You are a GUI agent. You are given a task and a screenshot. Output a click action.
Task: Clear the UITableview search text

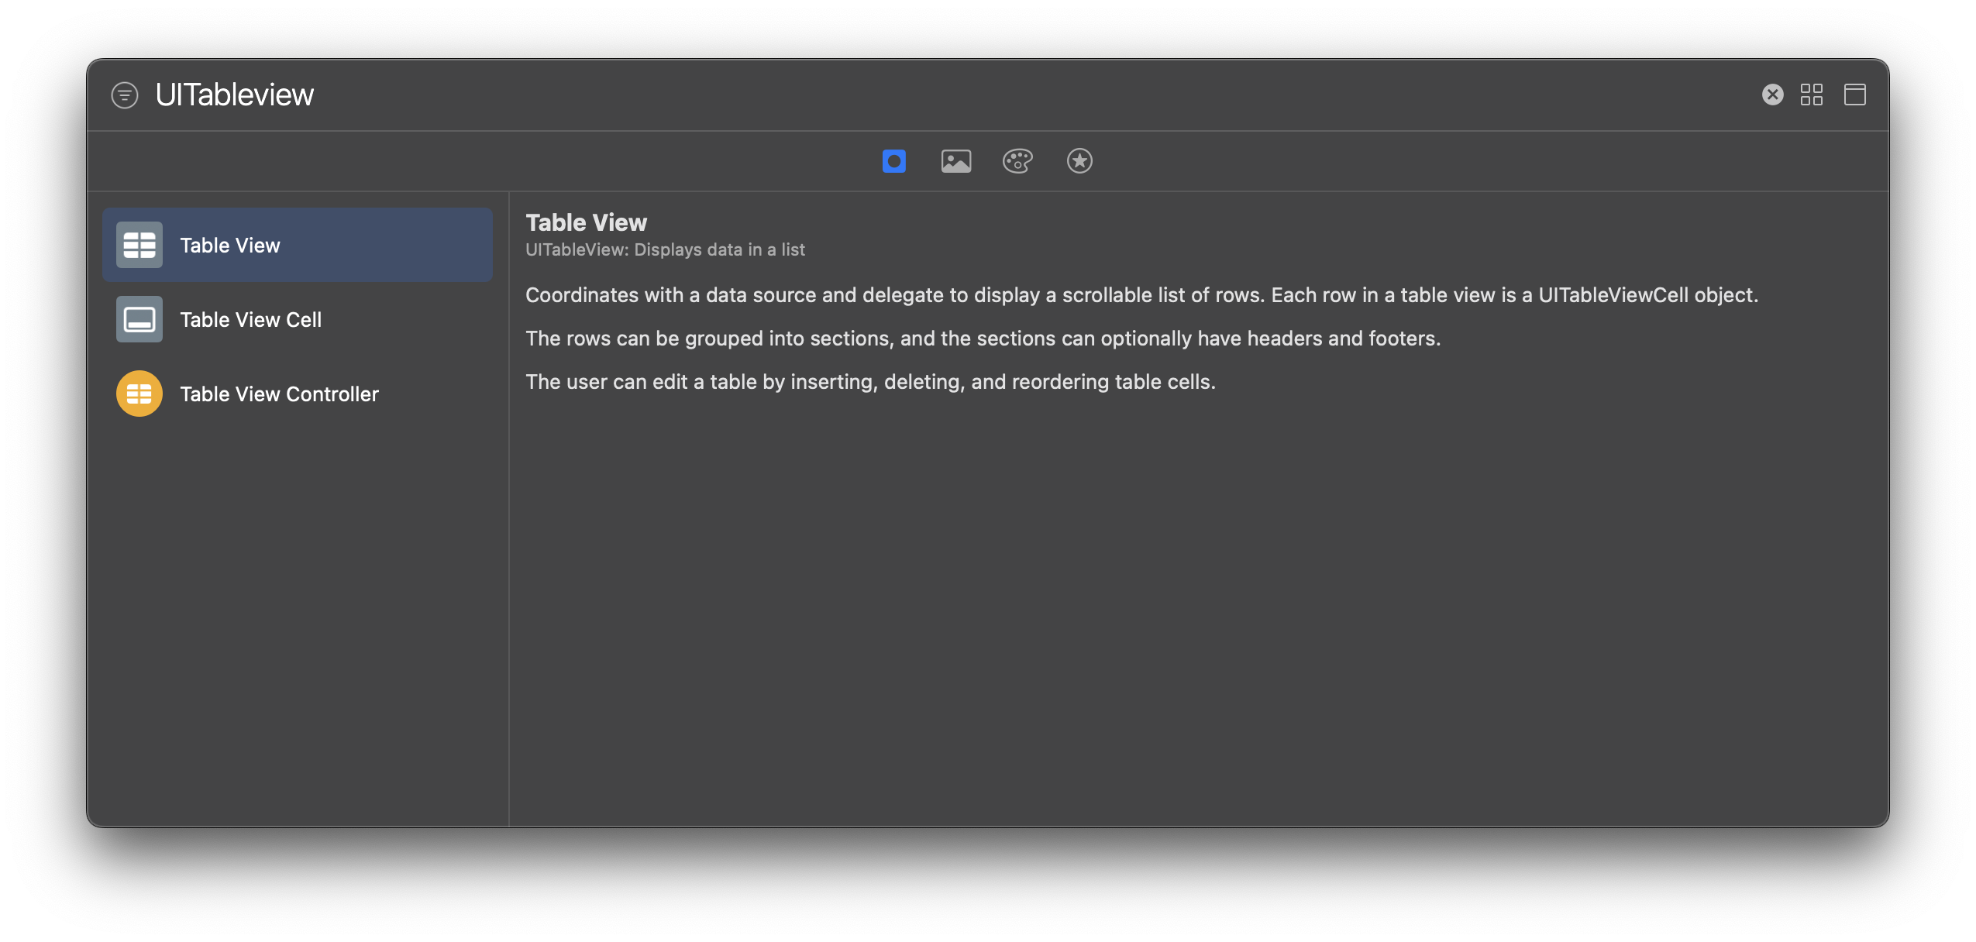pos(1772,95)
